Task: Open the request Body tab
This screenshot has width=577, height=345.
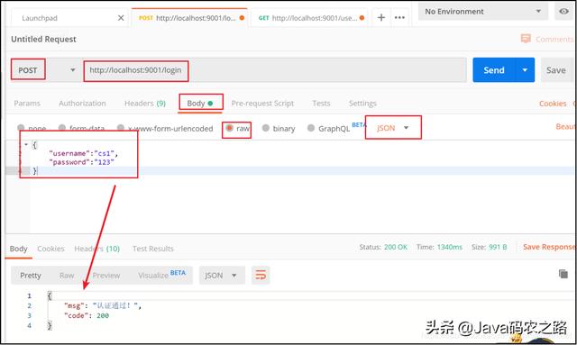Action: point(200,104)
